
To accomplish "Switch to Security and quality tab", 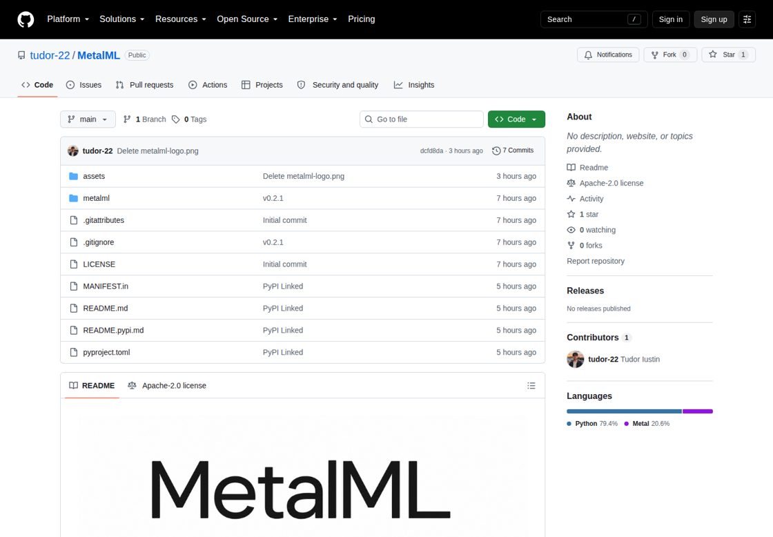I will [337, 85].
